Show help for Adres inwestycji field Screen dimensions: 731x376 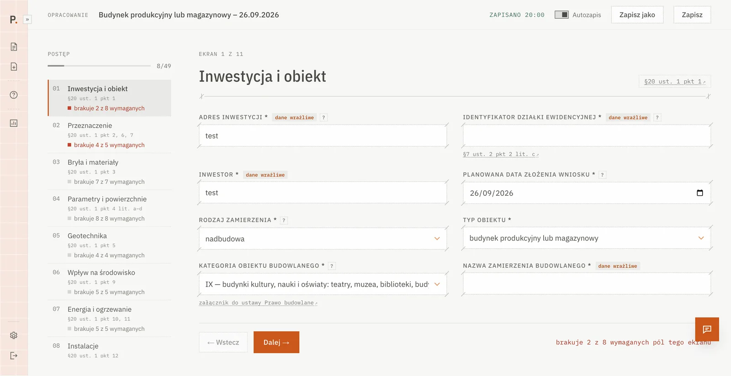tap(323, 118)
